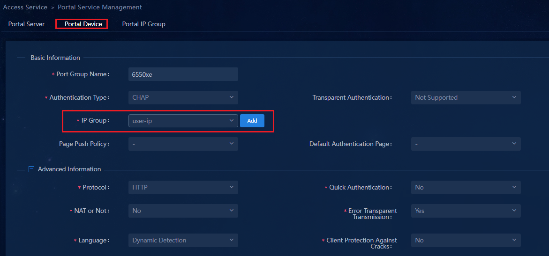Select the Portal Device tab
549x256 pixels.
(x=83, y=24)
